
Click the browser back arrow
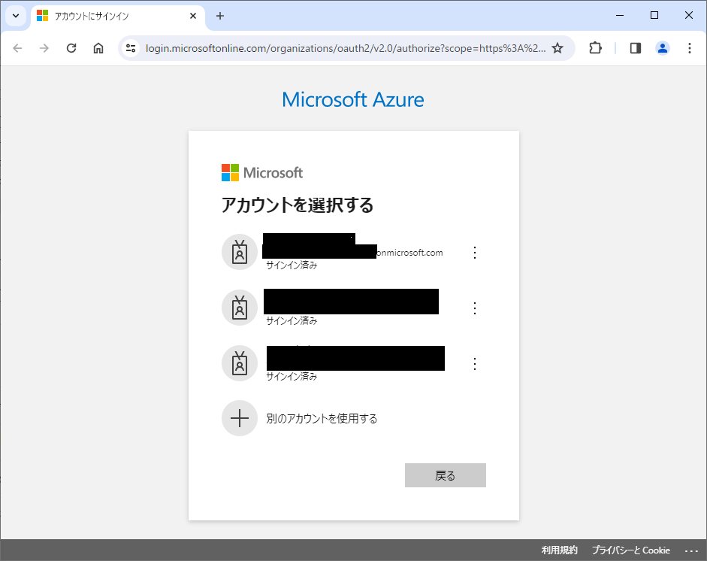coord(17,48)
